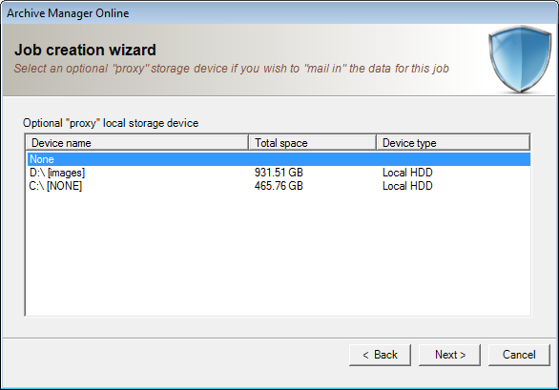Click empty area of device list
The width and height of the screenshot is (559, 390).
coord(279,253)
